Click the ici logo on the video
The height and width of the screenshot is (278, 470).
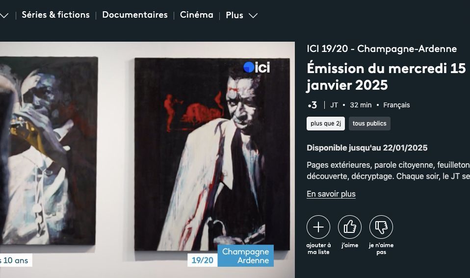(x=257, y=67)
